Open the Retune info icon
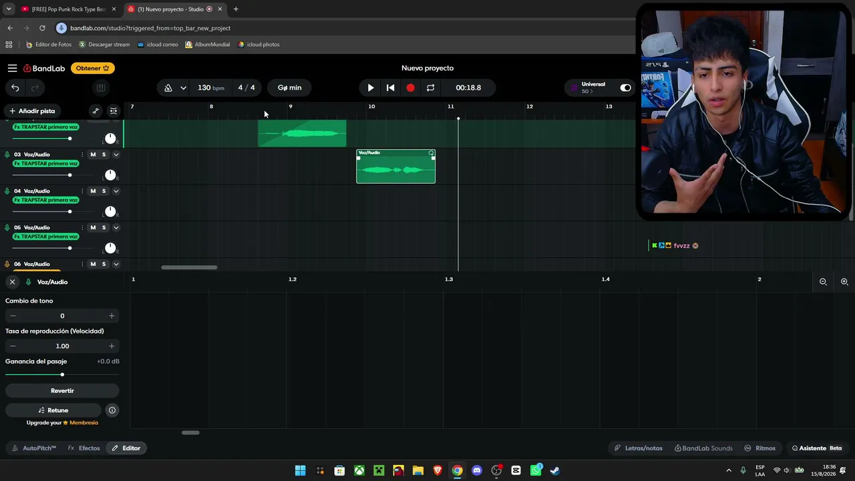 click(112, 410)
